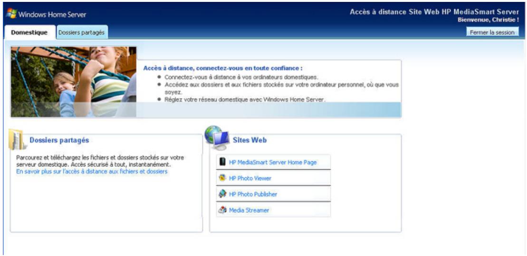Click the HP MediaSmart Server black tower icon

click(x=222, y=162)
